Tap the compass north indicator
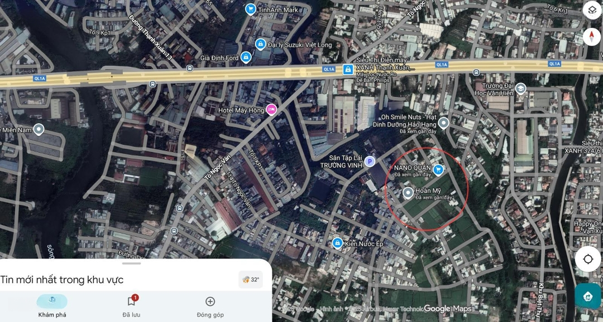This screenshot has width=603, height=322. (591, 37)
